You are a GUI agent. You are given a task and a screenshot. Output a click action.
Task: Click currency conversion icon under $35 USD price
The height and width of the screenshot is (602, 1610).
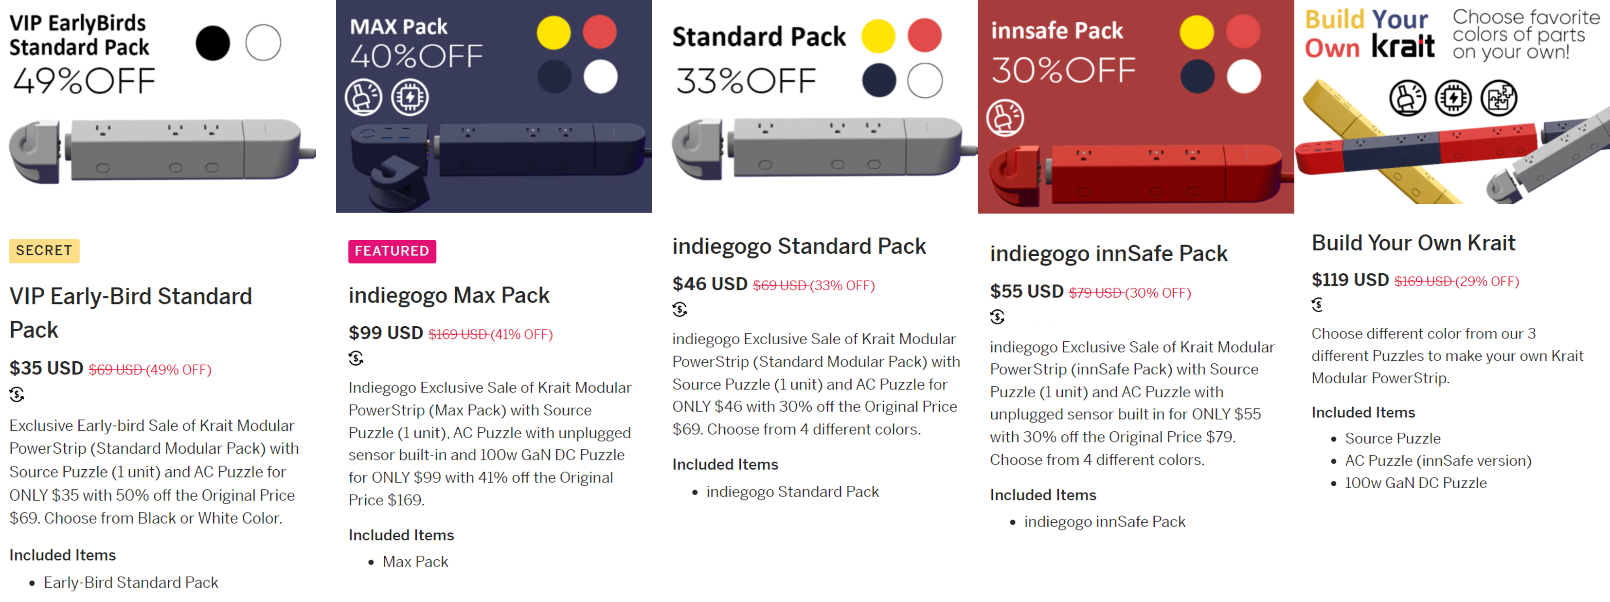click(x=17, y=394)
